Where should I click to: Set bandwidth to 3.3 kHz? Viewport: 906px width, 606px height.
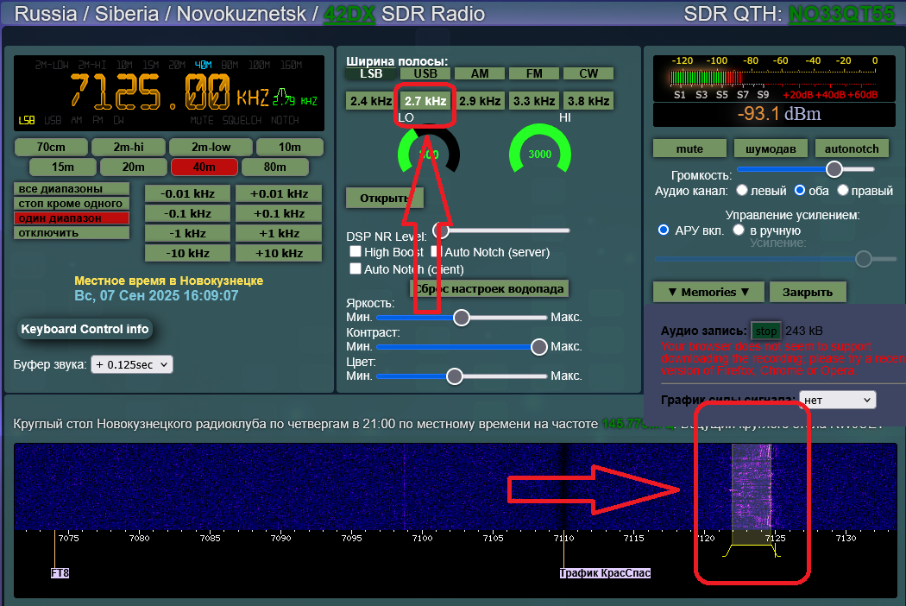(534, 101)
